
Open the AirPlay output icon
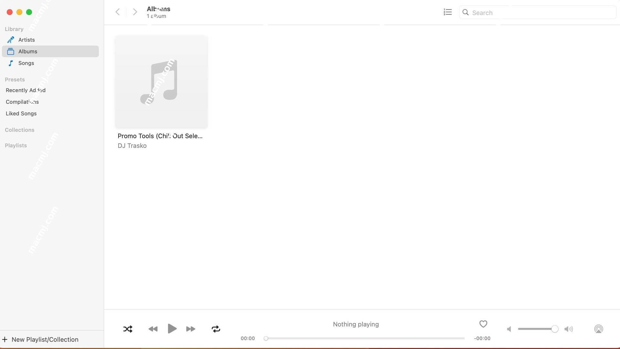click(x=599, y=329)
